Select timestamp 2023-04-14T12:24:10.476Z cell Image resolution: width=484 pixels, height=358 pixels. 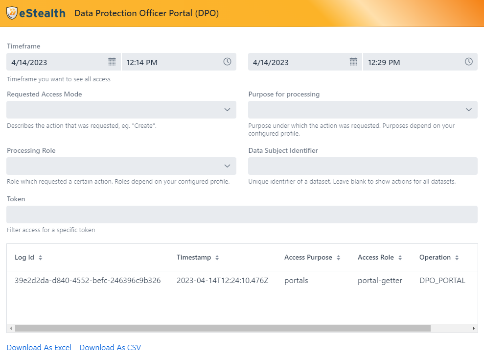coord(222,281)
